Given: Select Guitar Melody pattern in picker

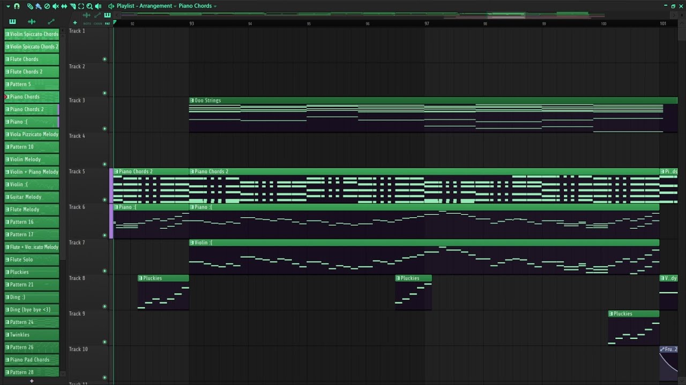Looking at the screenshot, I should click(x=32, y=197).
